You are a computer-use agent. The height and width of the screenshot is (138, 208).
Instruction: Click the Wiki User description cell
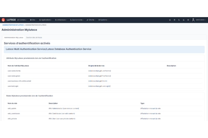(x=62, y=118)
